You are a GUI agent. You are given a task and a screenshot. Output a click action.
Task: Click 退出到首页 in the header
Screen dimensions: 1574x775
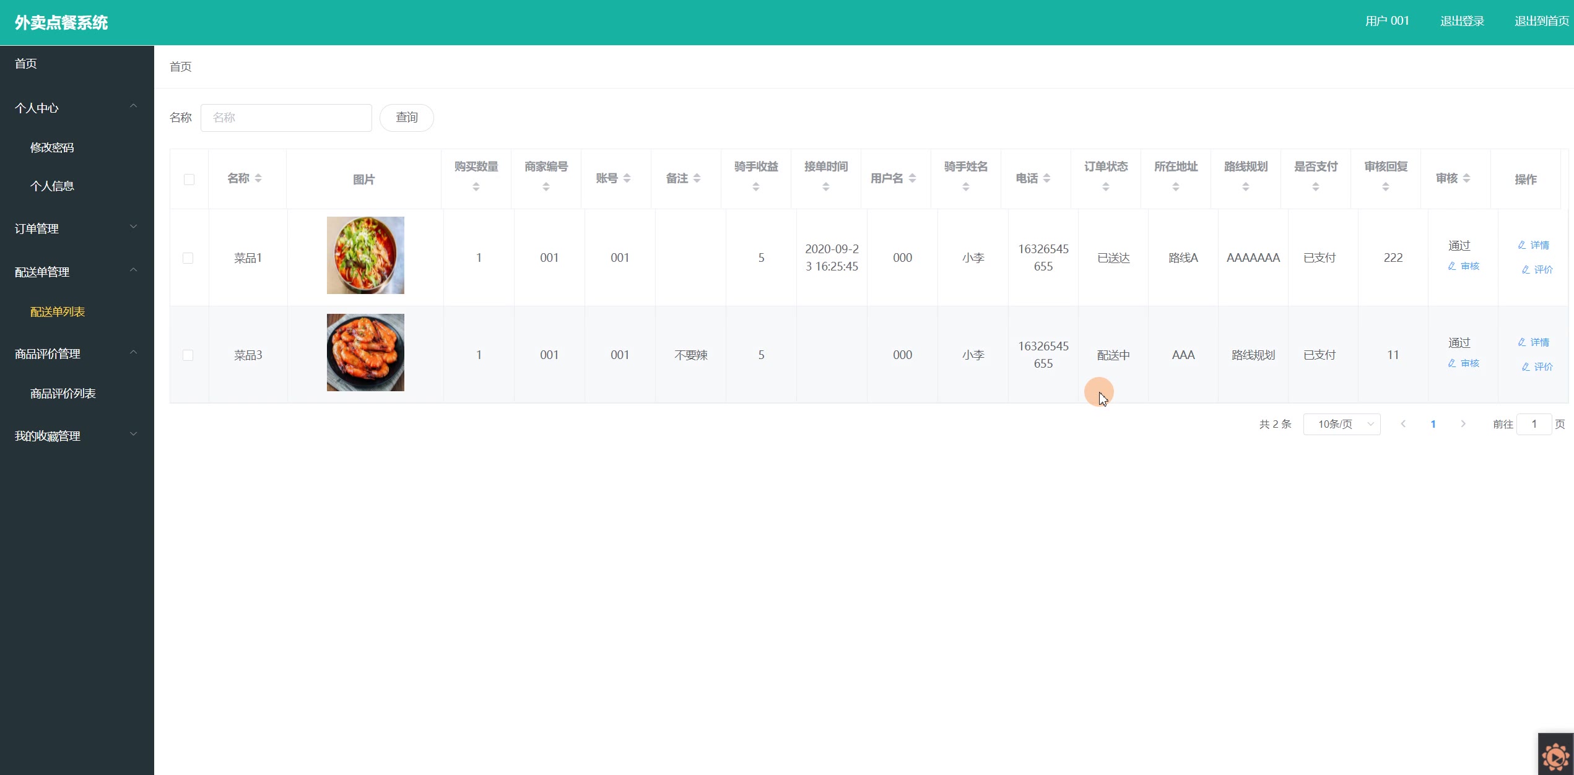pyautogui.click(x=1541, y=21)
